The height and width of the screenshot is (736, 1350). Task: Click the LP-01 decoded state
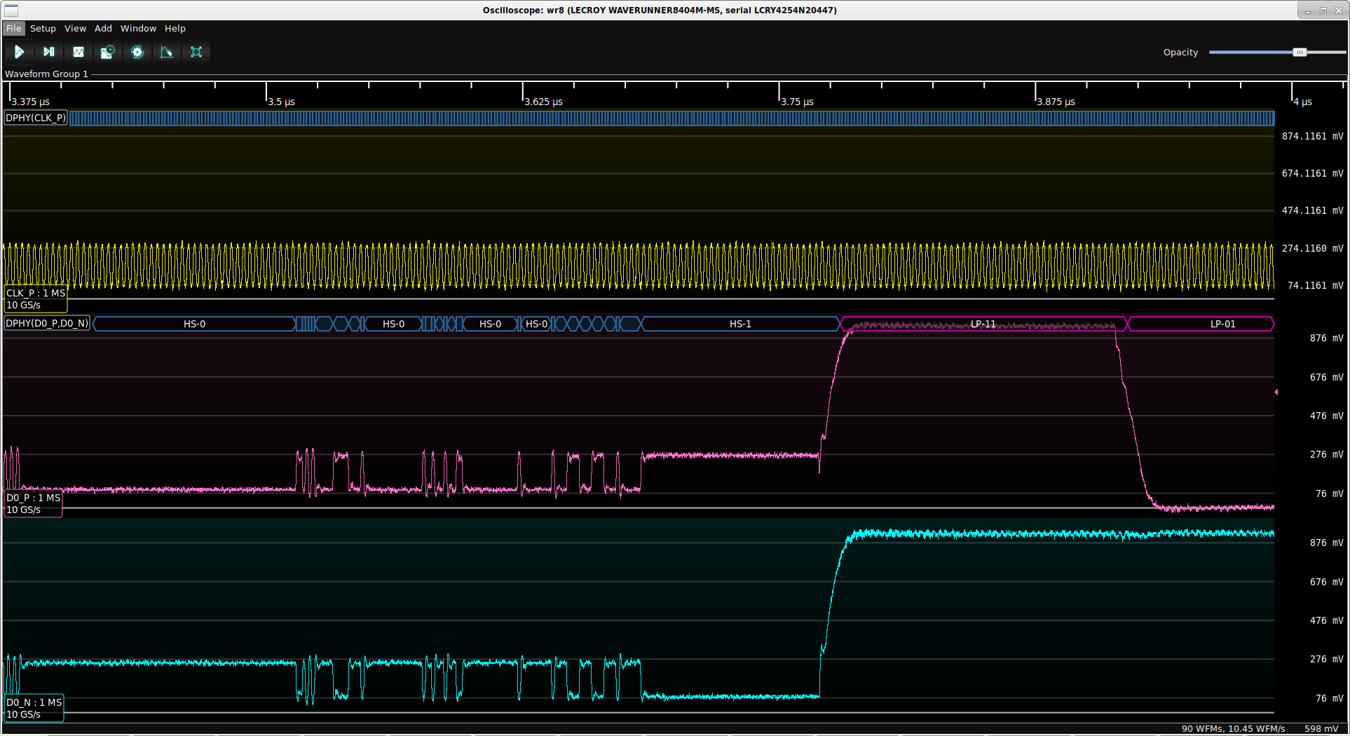[x=1201, y=324]
